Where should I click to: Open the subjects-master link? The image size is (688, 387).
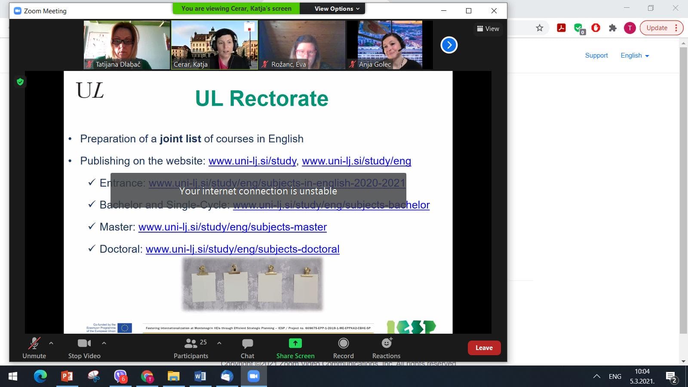click(x=233, y=227)
